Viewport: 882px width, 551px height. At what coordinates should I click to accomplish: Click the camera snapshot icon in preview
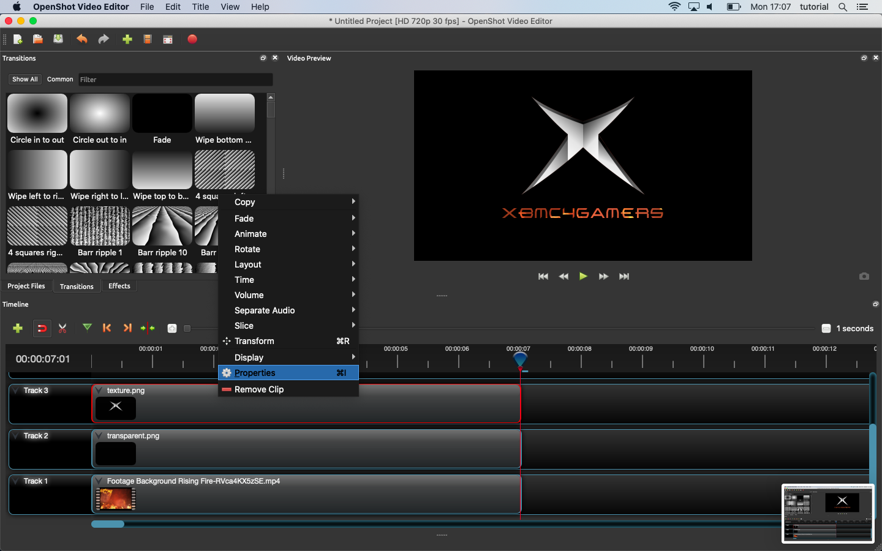pos(864,276)
